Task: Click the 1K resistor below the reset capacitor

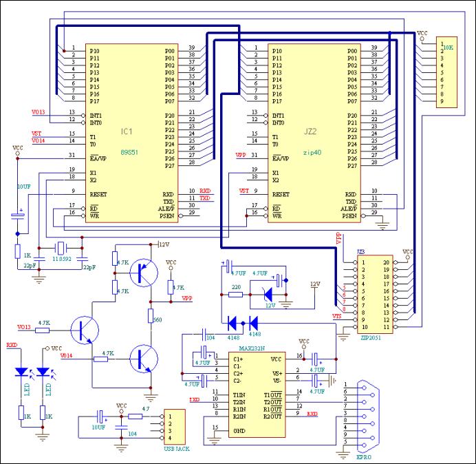Action: pos(18,251)
